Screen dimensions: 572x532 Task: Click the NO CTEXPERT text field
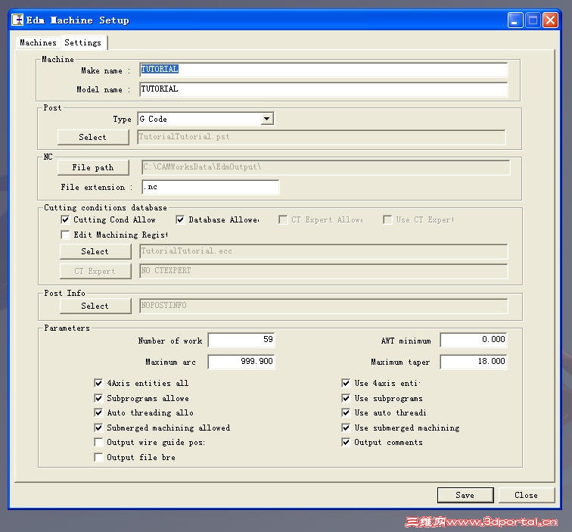(x=323, y=271)
